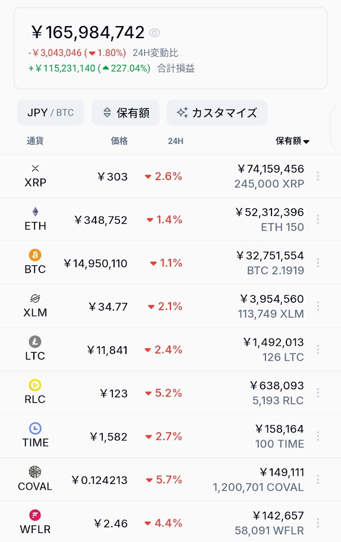The image size is (341, 542).
Task: Sort by the 24H column header
Action: click(x=176, y=141)
